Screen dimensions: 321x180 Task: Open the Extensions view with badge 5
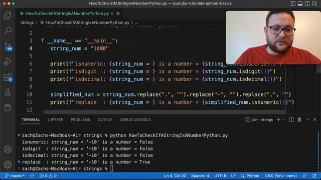tap(8, 77)
